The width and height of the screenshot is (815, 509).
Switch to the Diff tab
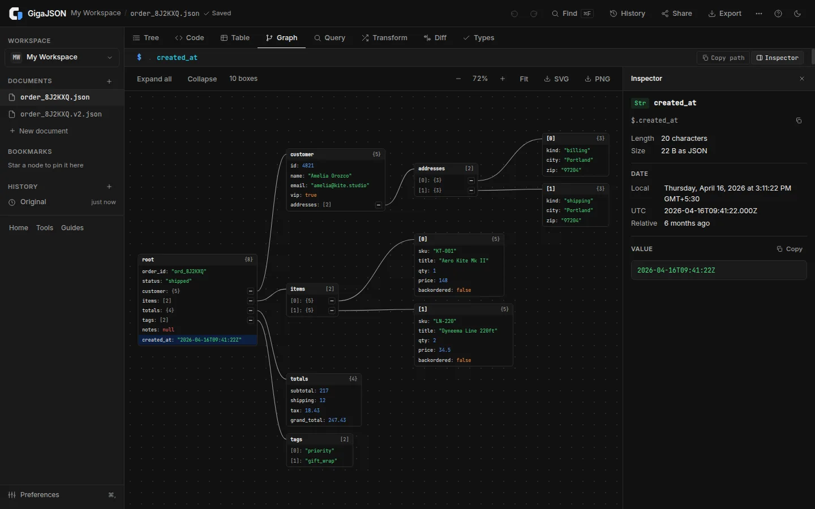tap(435, 38)
